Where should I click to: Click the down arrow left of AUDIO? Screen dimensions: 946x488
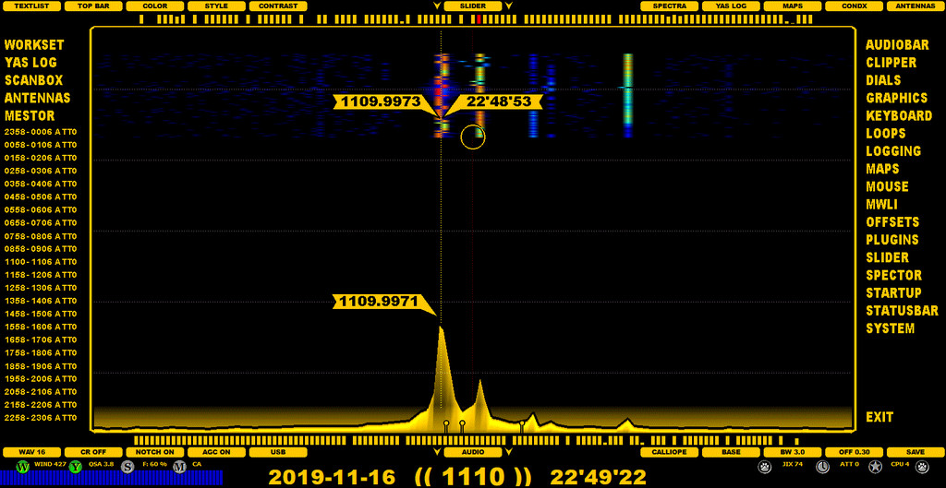[x=436, y=452]
